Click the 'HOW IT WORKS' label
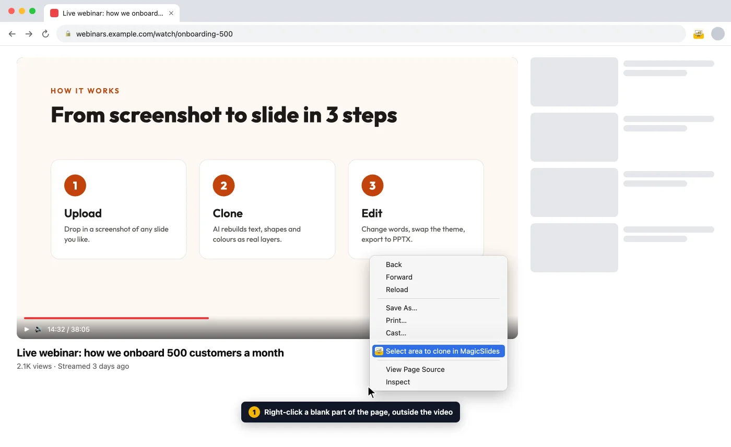 [x=85, y=91]
